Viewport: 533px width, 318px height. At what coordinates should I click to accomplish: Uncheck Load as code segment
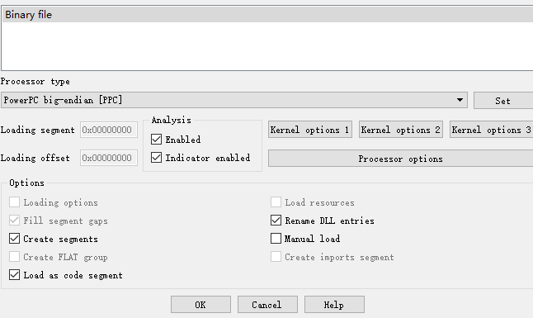pos(14,275)
